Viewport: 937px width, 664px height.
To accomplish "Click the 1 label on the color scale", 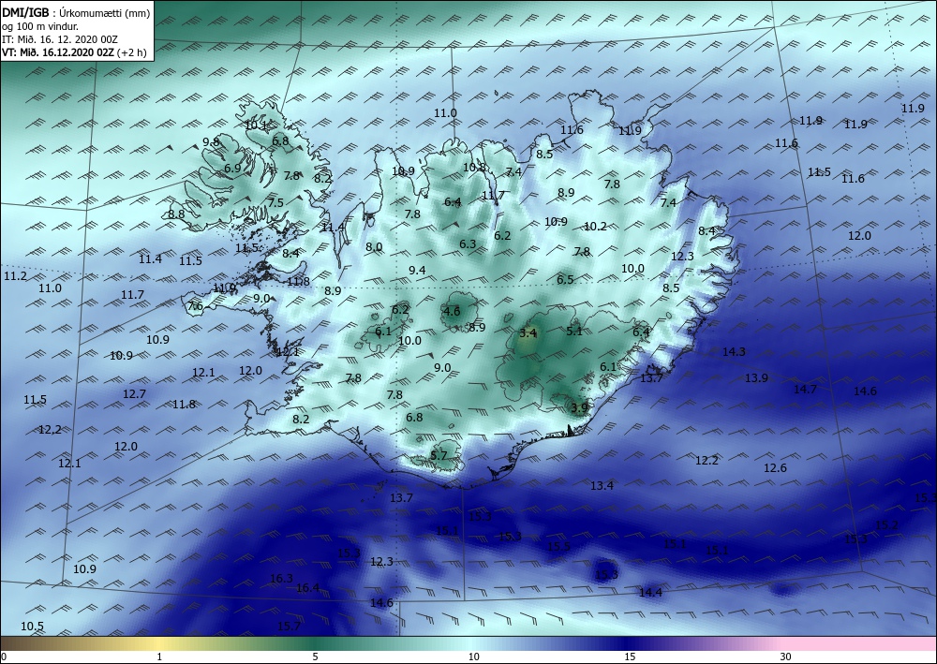I will click(159, 657).
